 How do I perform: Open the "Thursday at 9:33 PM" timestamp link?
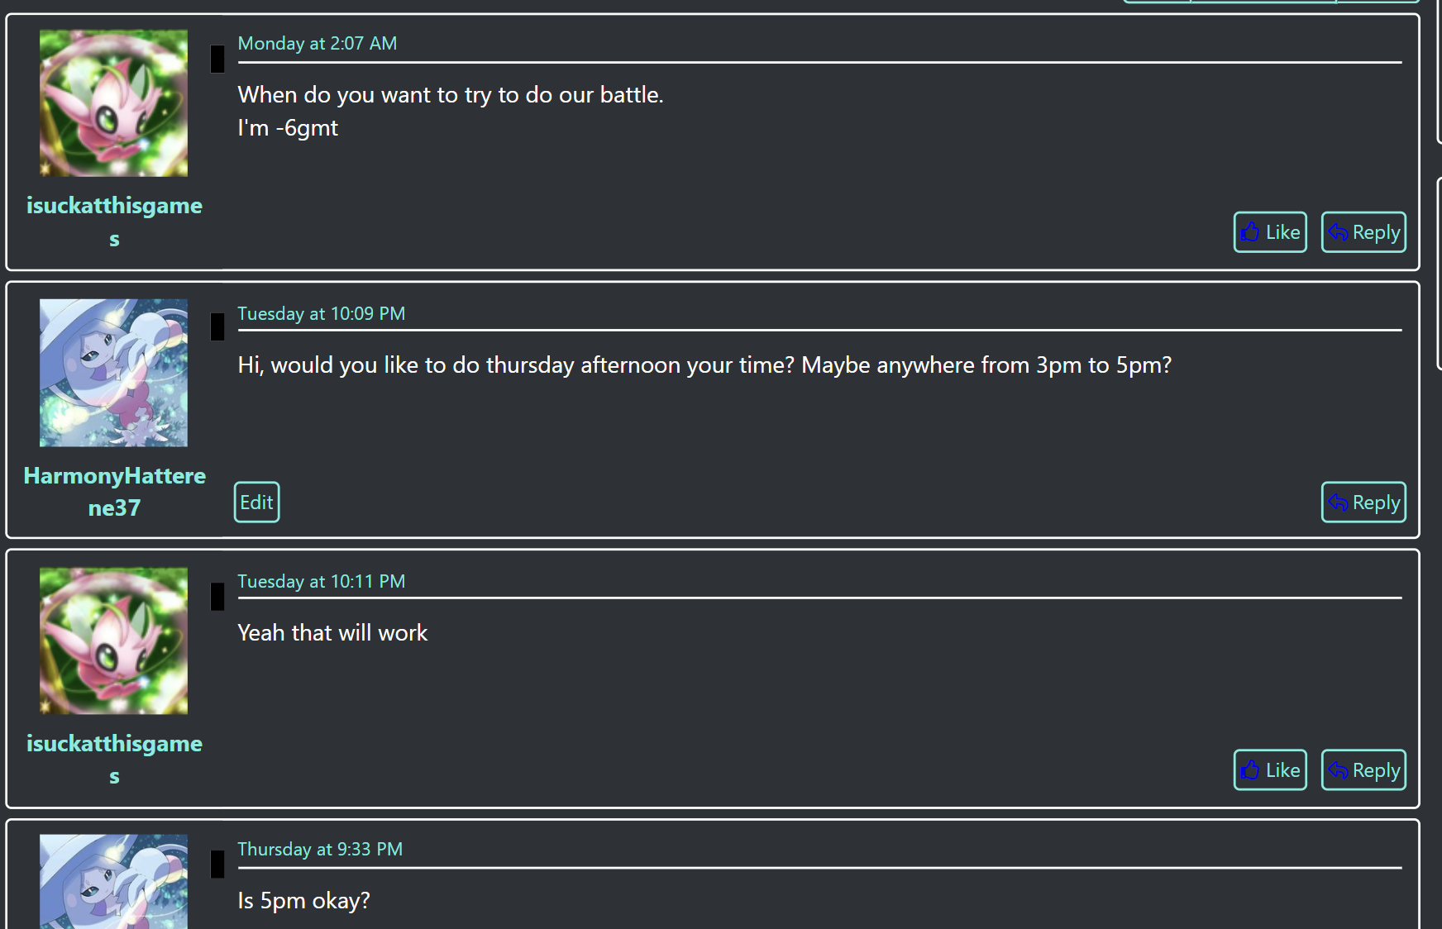pyautogui.click(x=320, y=849)
